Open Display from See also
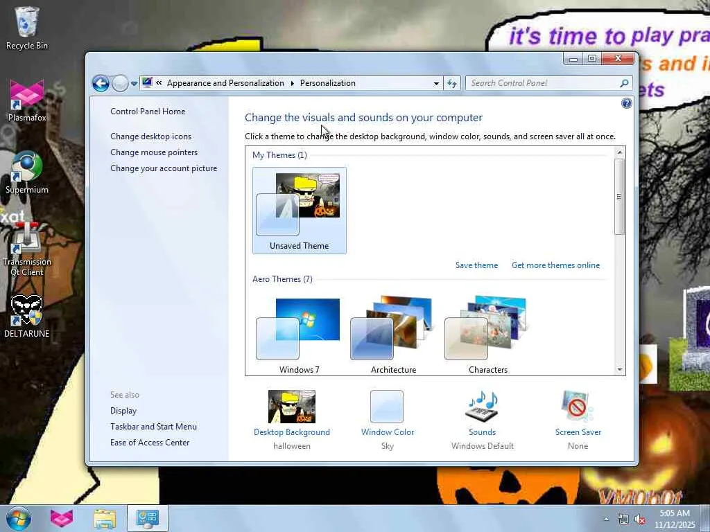 [123, 411]
